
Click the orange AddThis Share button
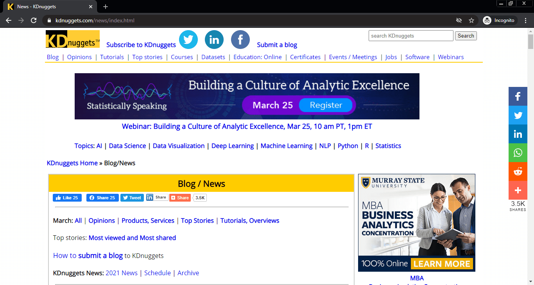pyautogui.click(x=180, y=198)
